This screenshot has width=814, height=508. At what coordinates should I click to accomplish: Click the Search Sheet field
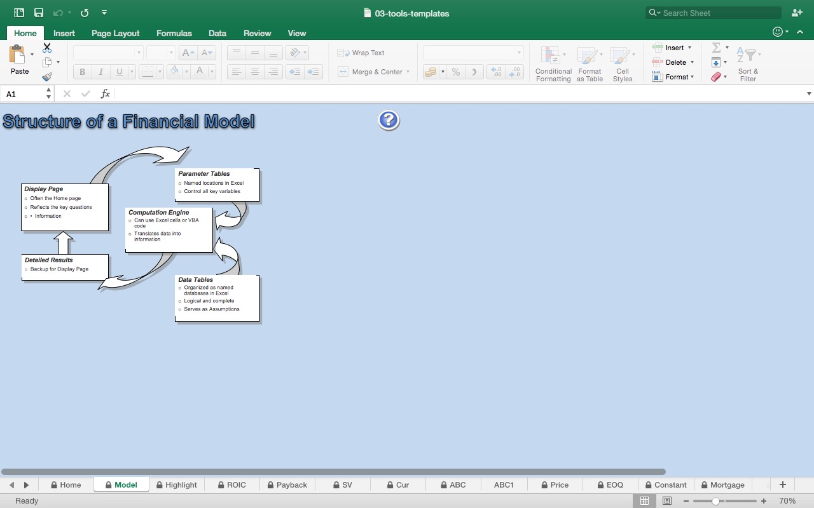tap(712, 12)
